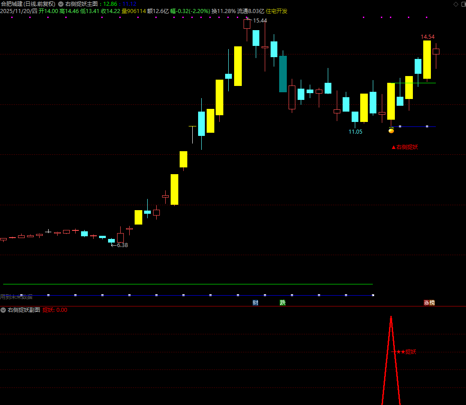The width and height of the screenshot is (466, 405).
Task: Click the 涨榜 marker icon
Action: pyautogui.click(x=429, y=303)
